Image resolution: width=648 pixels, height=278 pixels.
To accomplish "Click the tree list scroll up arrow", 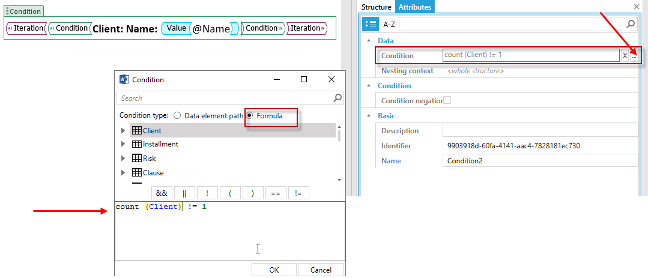I will click(x=339, y=127).
